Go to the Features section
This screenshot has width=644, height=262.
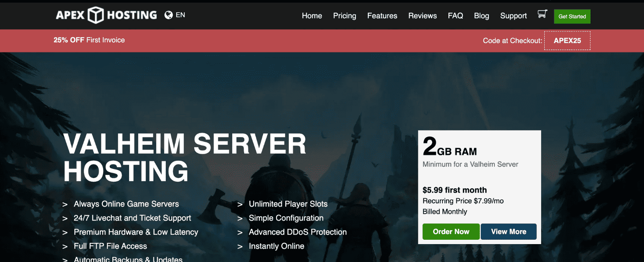tap(382, 16)
